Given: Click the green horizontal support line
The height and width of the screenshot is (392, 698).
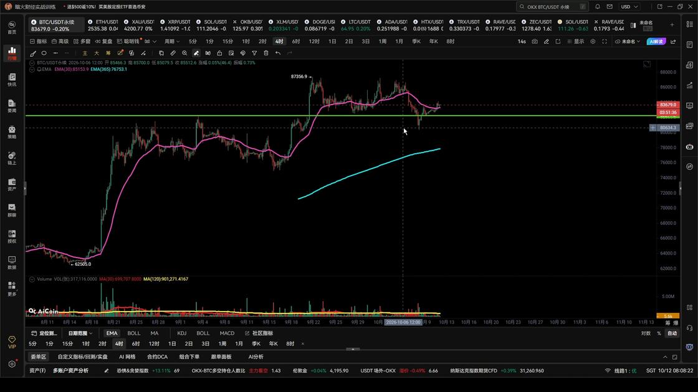Looking at the screenshot, I should 340,116.
